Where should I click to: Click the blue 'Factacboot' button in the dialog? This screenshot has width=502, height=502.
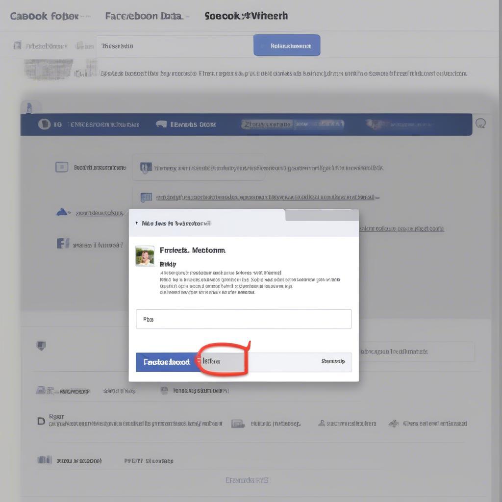click(x=167, y=362)
